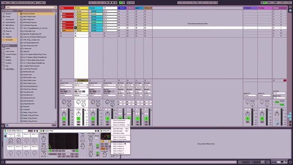The image size is (293, 165).
Task: Select the All results category
Action: click(9, 40)
